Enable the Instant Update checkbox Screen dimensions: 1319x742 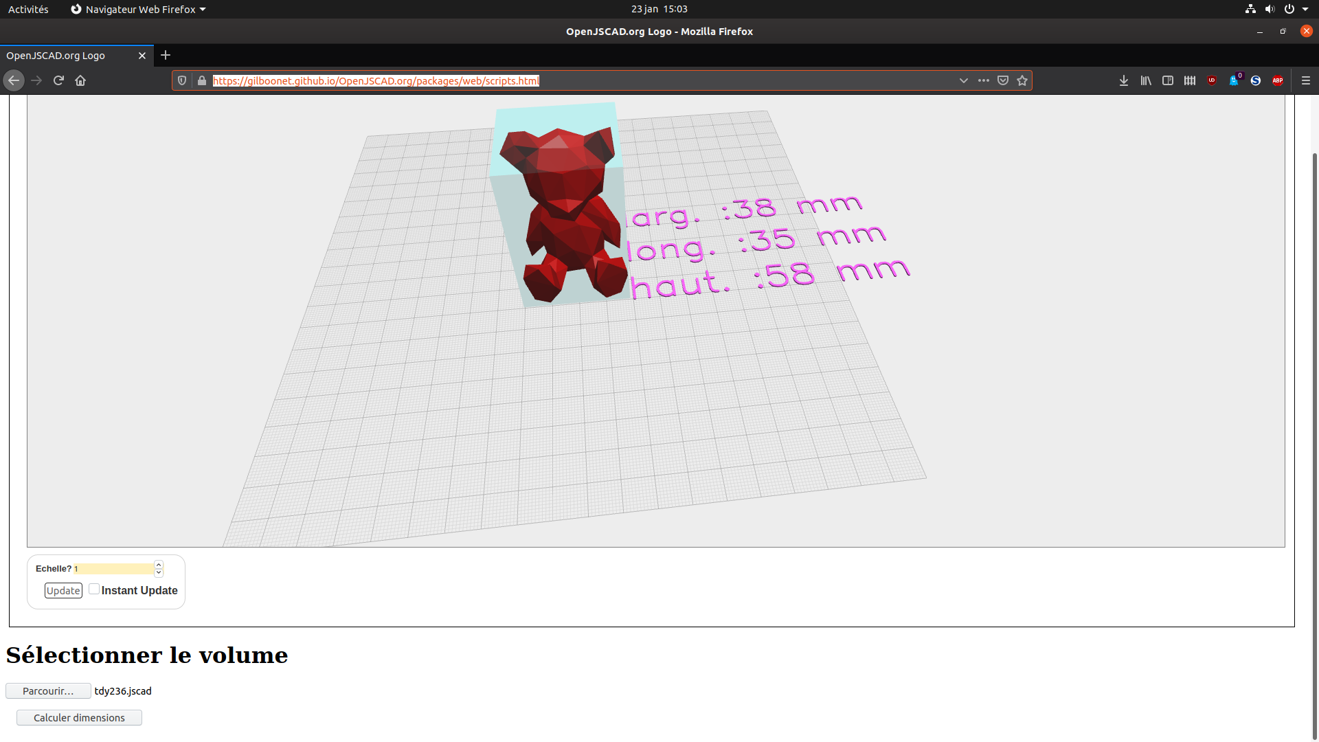[93, 589]
